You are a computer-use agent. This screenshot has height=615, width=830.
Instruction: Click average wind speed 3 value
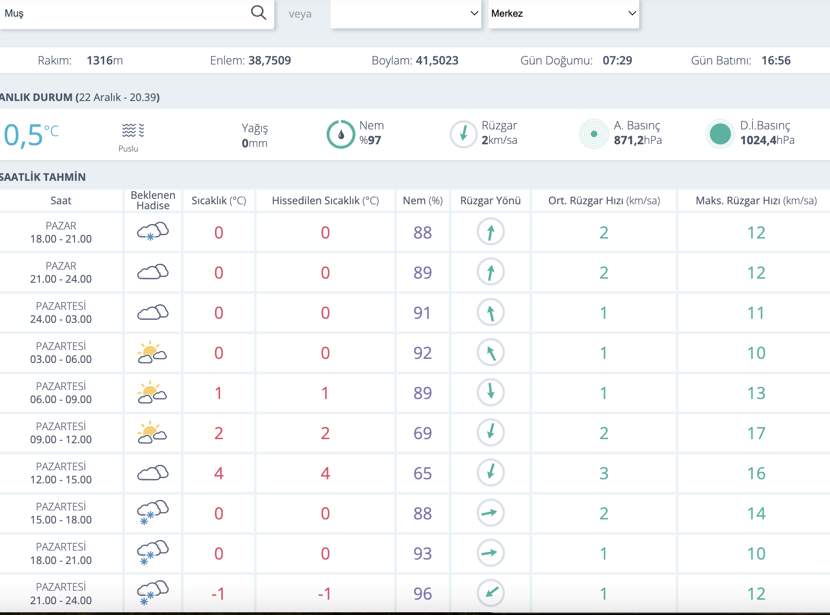604,473
